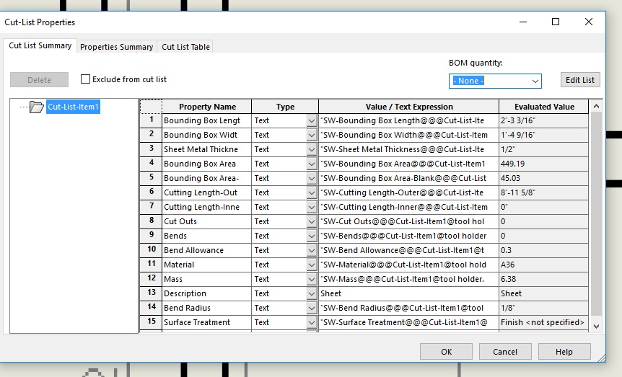
Task: Click the evaluated value 449.19
Action: 544,164
